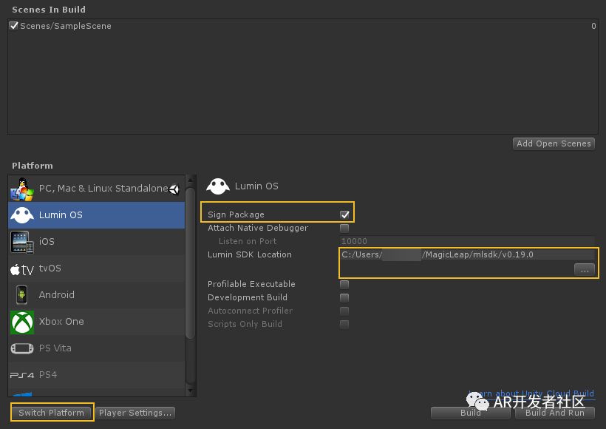Click the tvOS Apple TV icon
The height and width of the screenshot is (429, 606).
22,268
